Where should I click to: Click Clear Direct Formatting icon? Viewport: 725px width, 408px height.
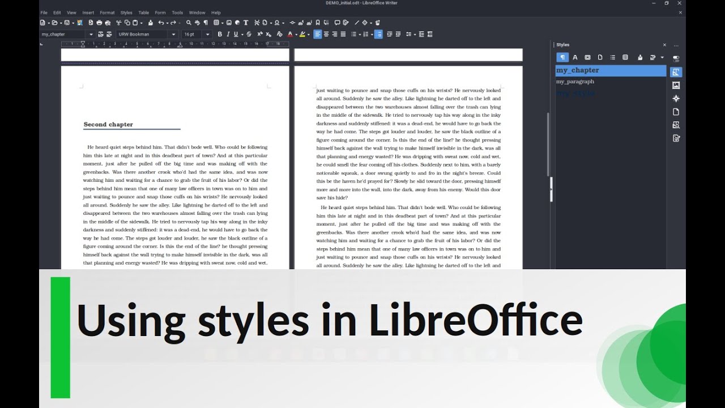click(x=279, y=34)
